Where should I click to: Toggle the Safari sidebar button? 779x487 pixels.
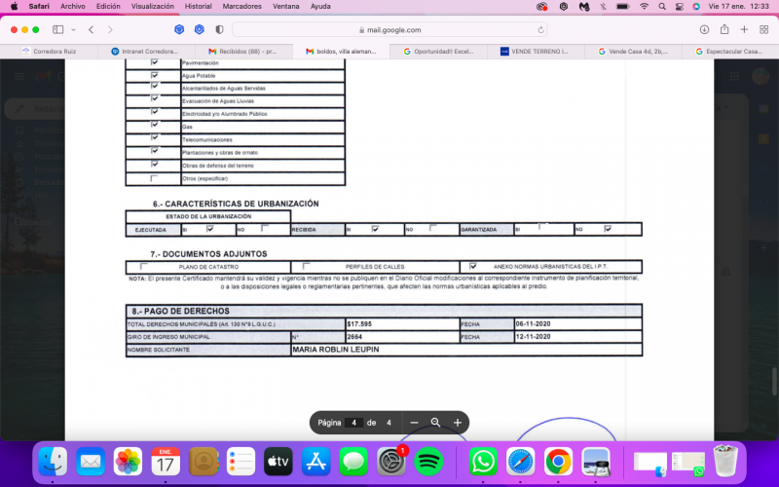click(x=58, y=30)
